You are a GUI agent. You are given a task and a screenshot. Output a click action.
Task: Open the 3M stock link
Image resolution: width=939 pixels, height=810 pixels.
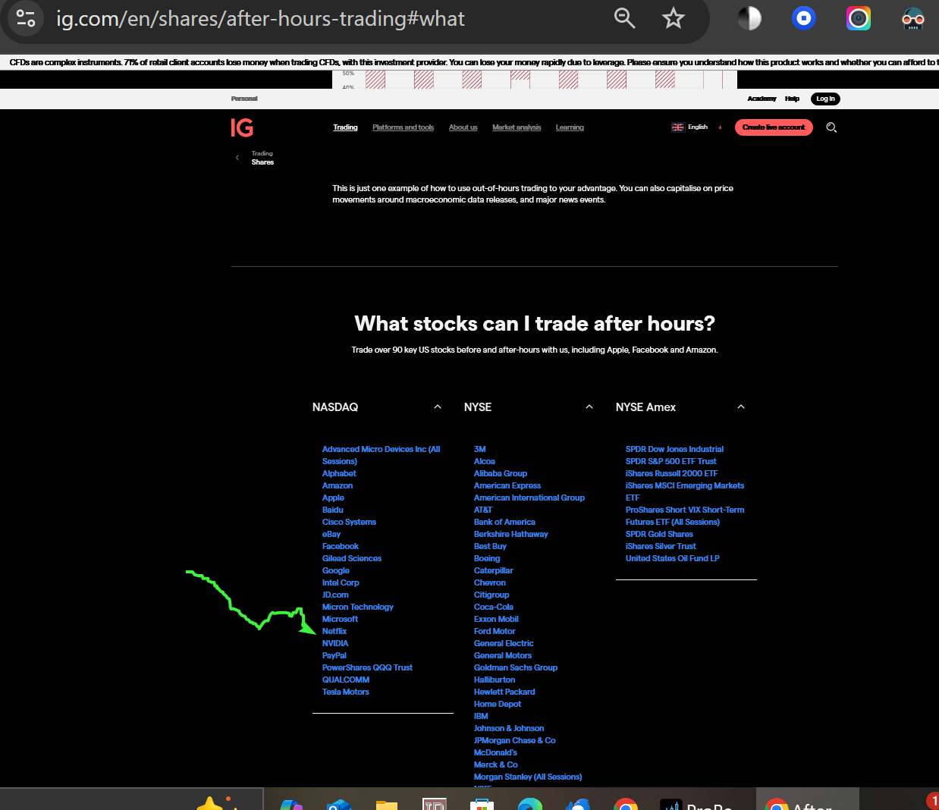tap(480, 449)
